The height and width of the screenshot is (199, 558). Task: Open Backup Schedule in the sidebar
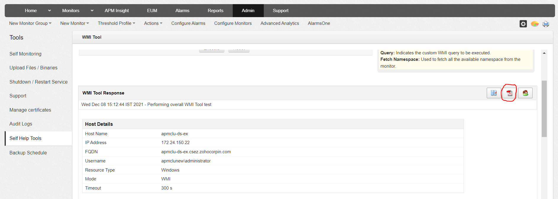click(x=28, y=153)
